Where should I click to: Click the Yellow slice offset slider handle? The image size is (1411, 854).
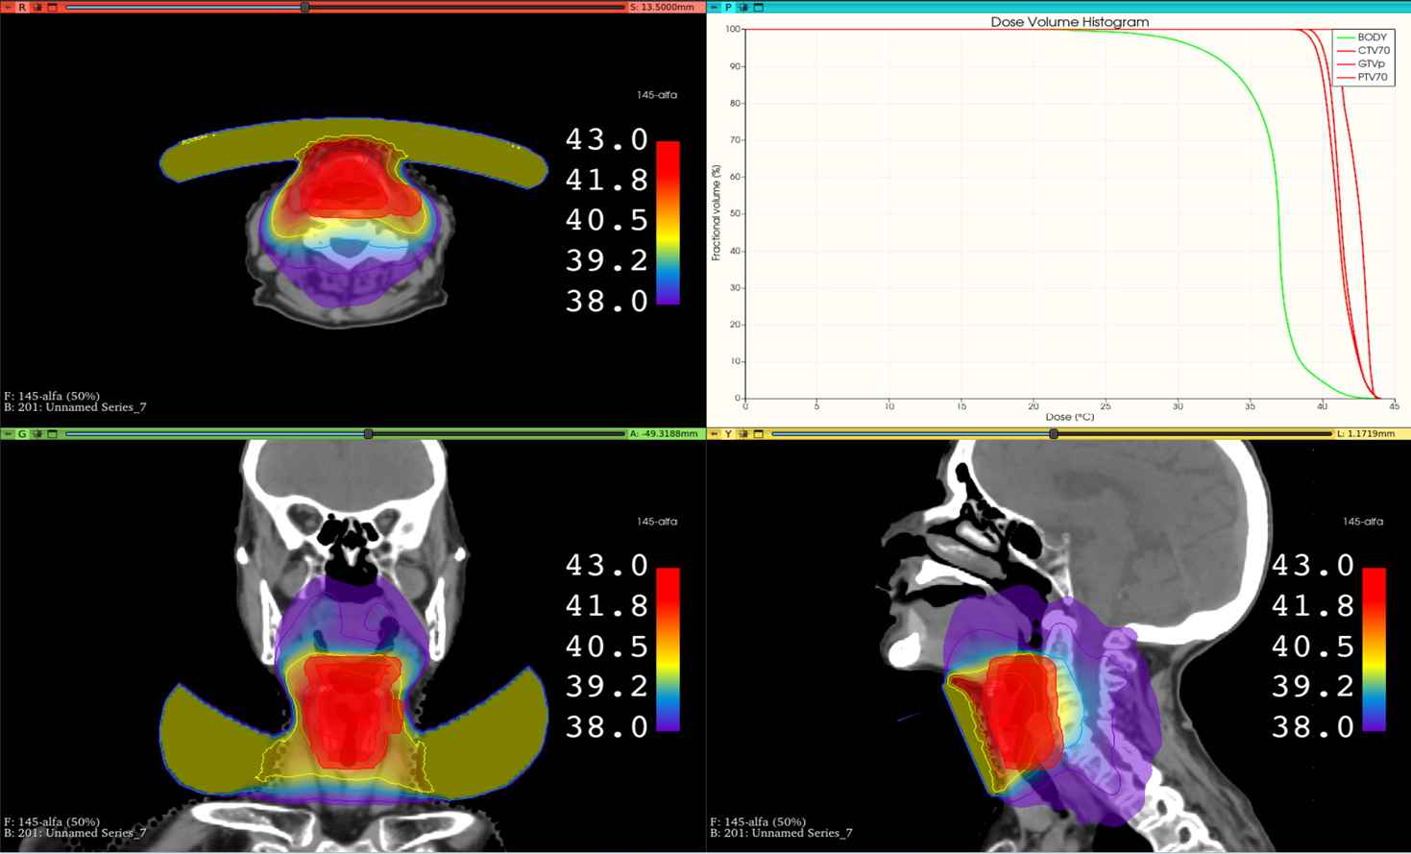point(1054,434)
